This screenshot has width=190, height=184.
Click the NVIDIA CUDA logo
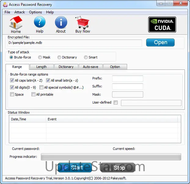(x=162, y=25)
